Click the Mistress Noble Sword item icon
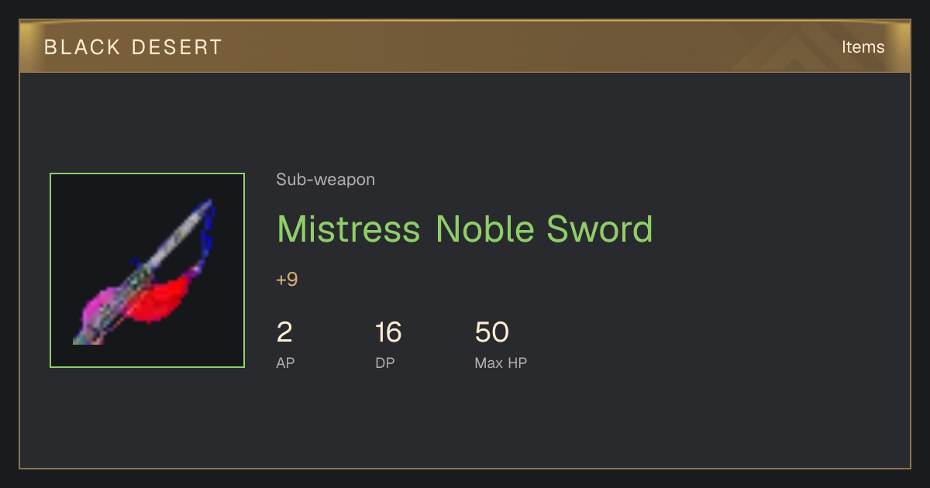The image size is (930, 488). pos(147,270)
